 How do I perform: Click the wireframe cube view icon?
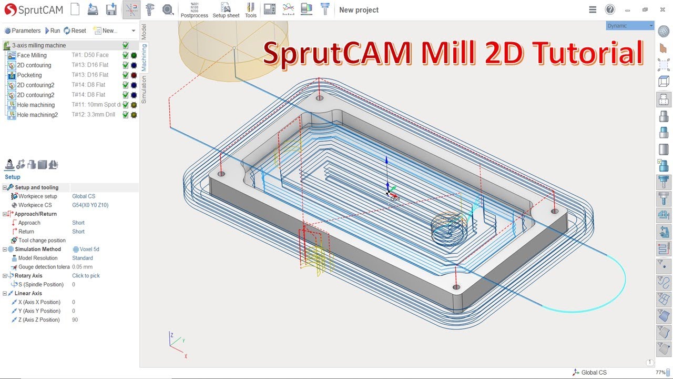664,82
